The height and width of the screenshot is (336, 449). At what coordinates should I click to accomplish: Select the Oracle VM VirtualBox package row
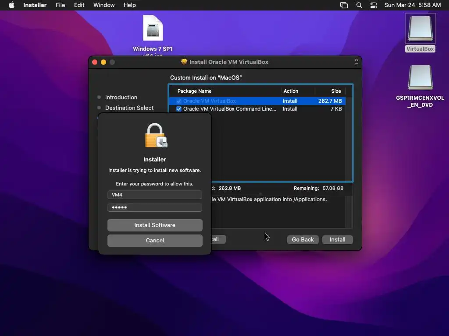tap(257, 101)
